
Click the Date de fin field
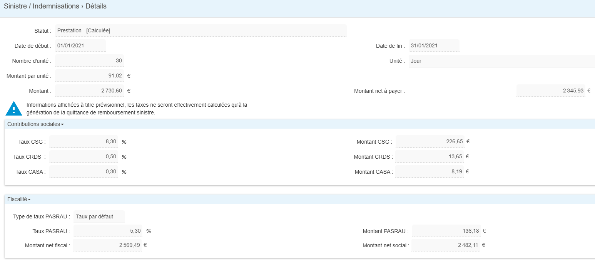(434, 45)
